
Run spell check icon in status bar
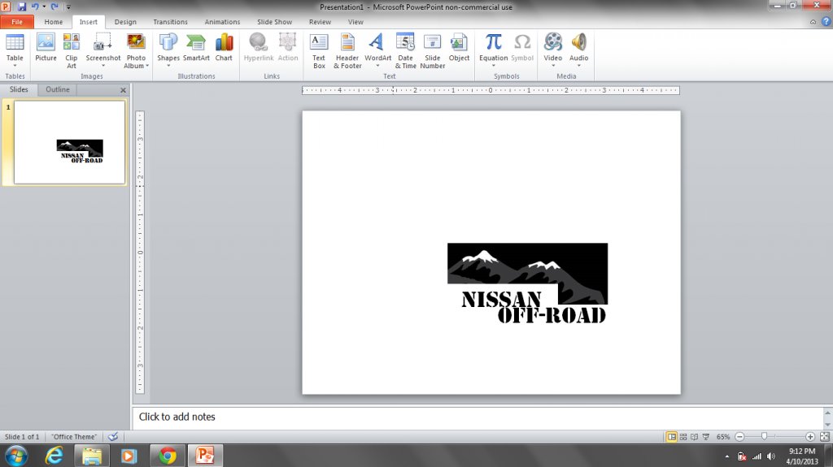point(112,437)
